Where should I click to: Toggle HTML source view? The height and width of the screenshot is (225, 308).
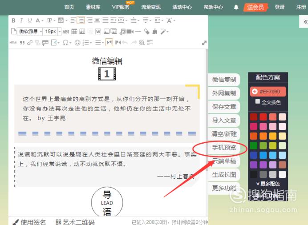pyautogui.click(x=13, y=43)
